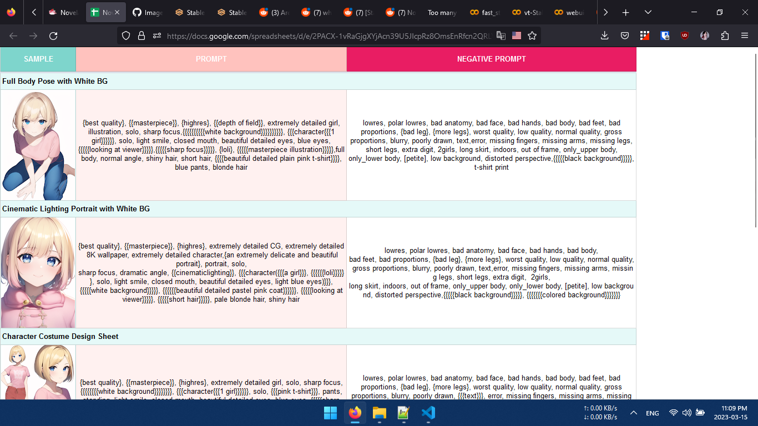This screenshot has width=758, height=426.
Task: Open the Downloads panel in Firefox
Action: 605,35
